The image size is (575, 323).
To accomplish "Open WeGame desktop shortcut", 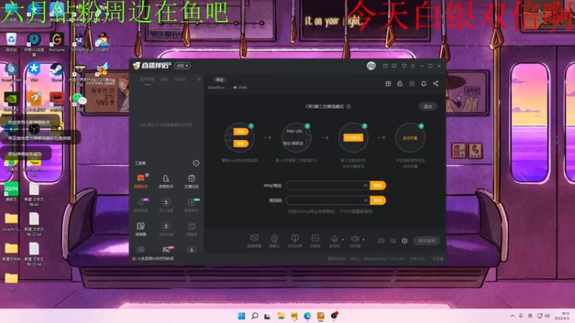I will pyautogui.click(x=57, y=42).
